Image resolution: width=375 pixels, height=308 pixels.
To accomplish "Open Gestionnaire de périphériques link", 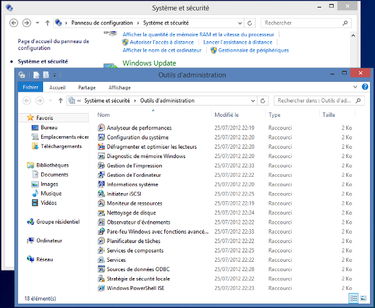I will tap(254, 51).
